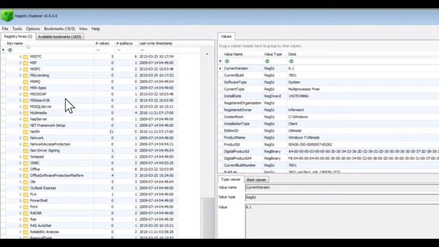439x247 pixels.
Task: Switch to Available bookmarks (18/0) tab
Action: click(60, 36)
